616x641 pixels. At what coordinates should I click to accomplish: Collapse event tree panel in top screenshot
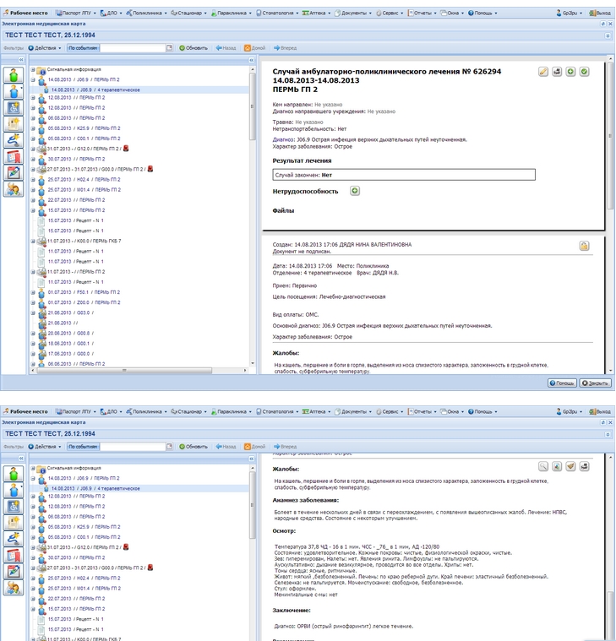[252, 60]
